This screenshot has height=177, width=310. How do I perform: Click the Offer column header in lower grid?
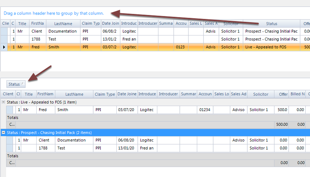coord(281,94)
